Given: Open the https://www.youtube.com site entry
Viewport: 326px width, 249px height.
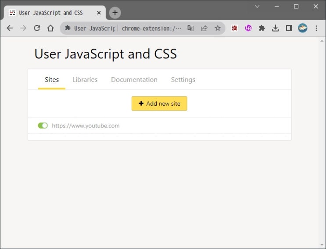Looking at the screenshot, I should (x=86, y=126).
